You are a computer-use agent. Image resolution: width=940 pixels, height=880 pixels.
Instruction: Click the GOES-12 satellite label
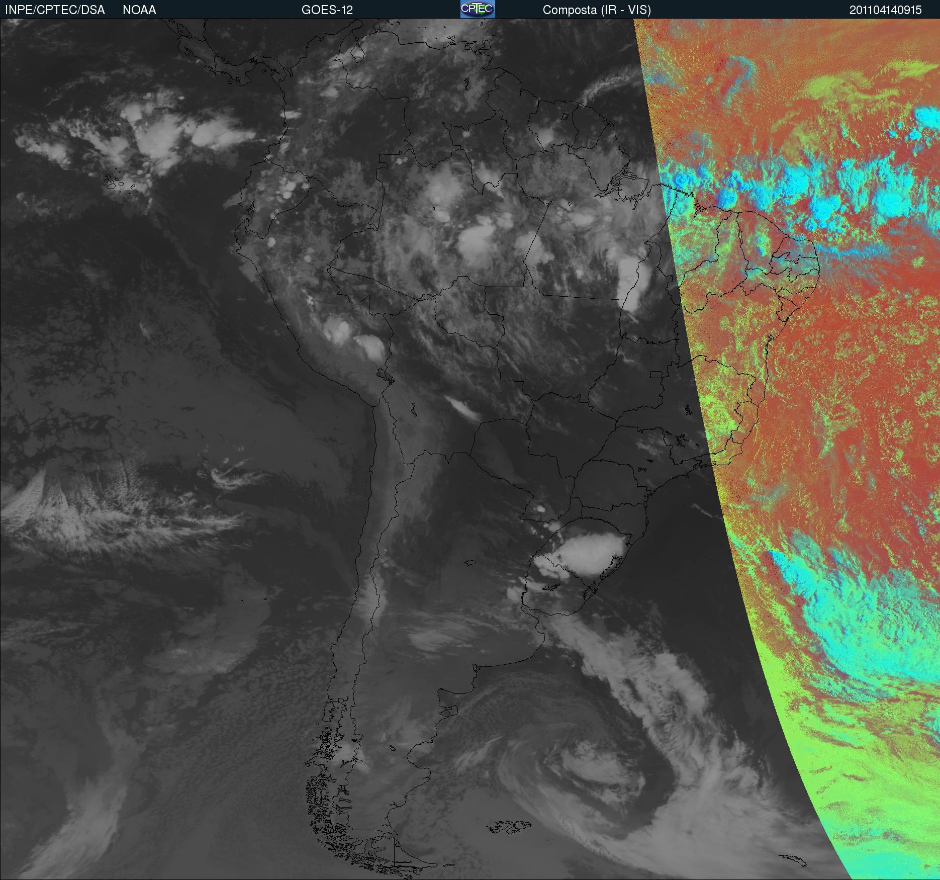tap(327, 10)
